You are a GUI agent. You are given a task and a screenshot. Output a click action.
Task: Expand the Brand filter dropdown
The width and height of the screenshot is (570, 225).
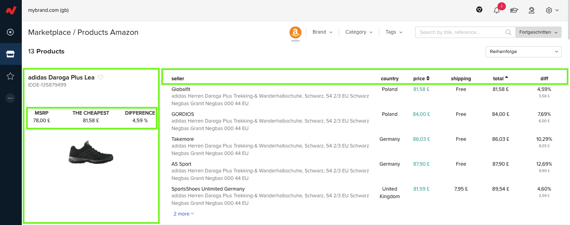[322, 32]
